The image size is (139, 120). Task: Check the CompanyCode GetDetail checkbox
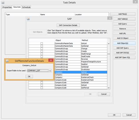(x=42, y=82)
